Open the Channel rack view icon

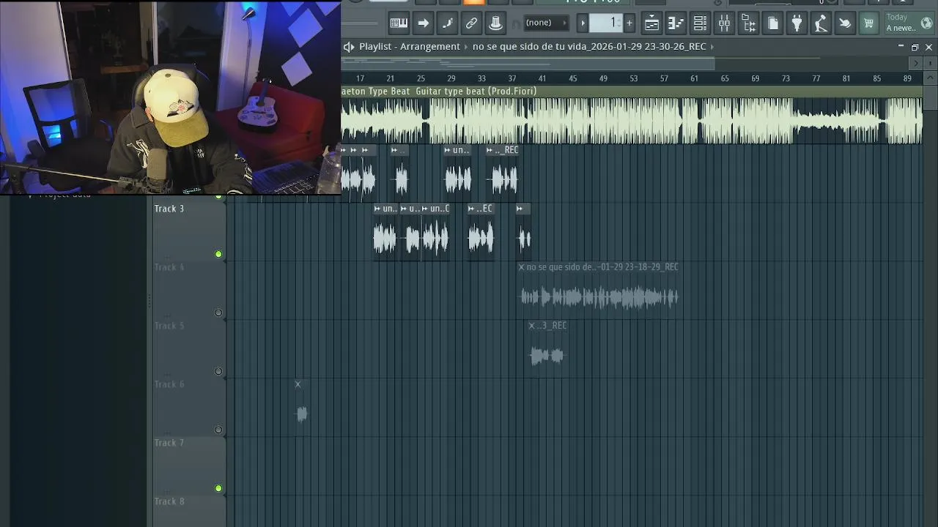coord(700,23)
